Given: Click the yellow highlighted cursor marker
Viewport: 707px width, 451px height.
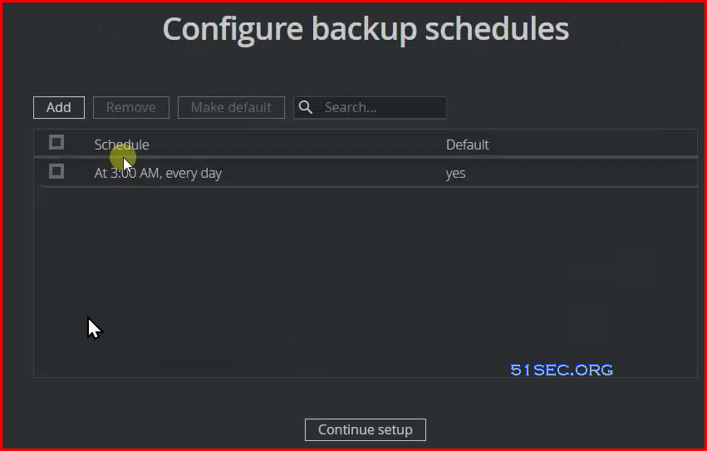Looking at the screenshot, I should pos(123,159).
